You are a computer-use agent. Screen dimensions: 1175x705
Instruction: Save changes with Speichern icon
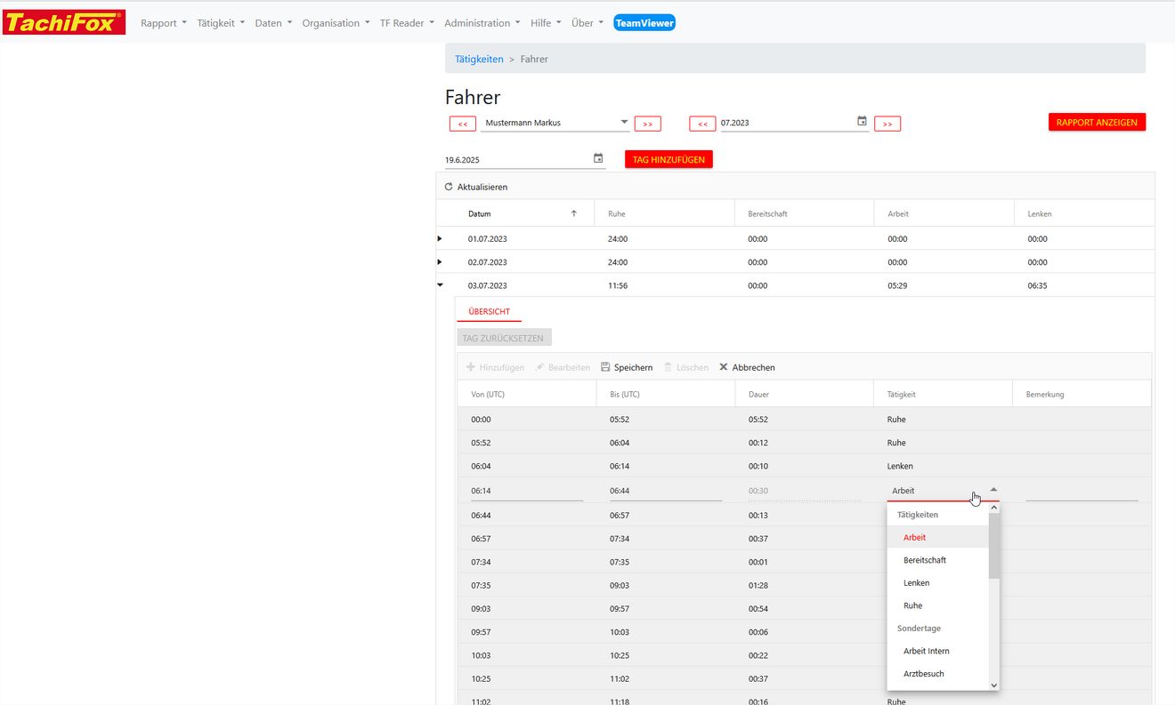605,367
